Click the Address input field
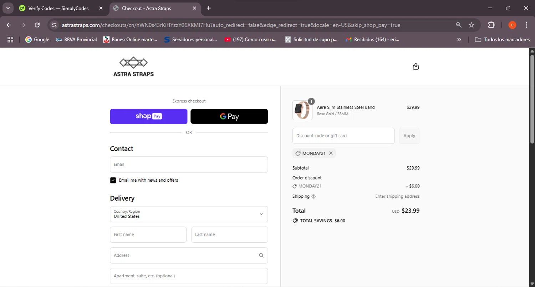The height and width of the screenshot is (287, 535). tap(189, 255)
